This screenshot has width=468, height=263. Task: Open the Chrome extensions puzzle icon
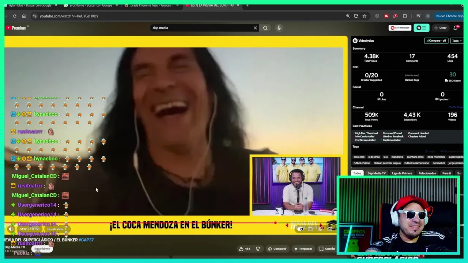[405, 16]
